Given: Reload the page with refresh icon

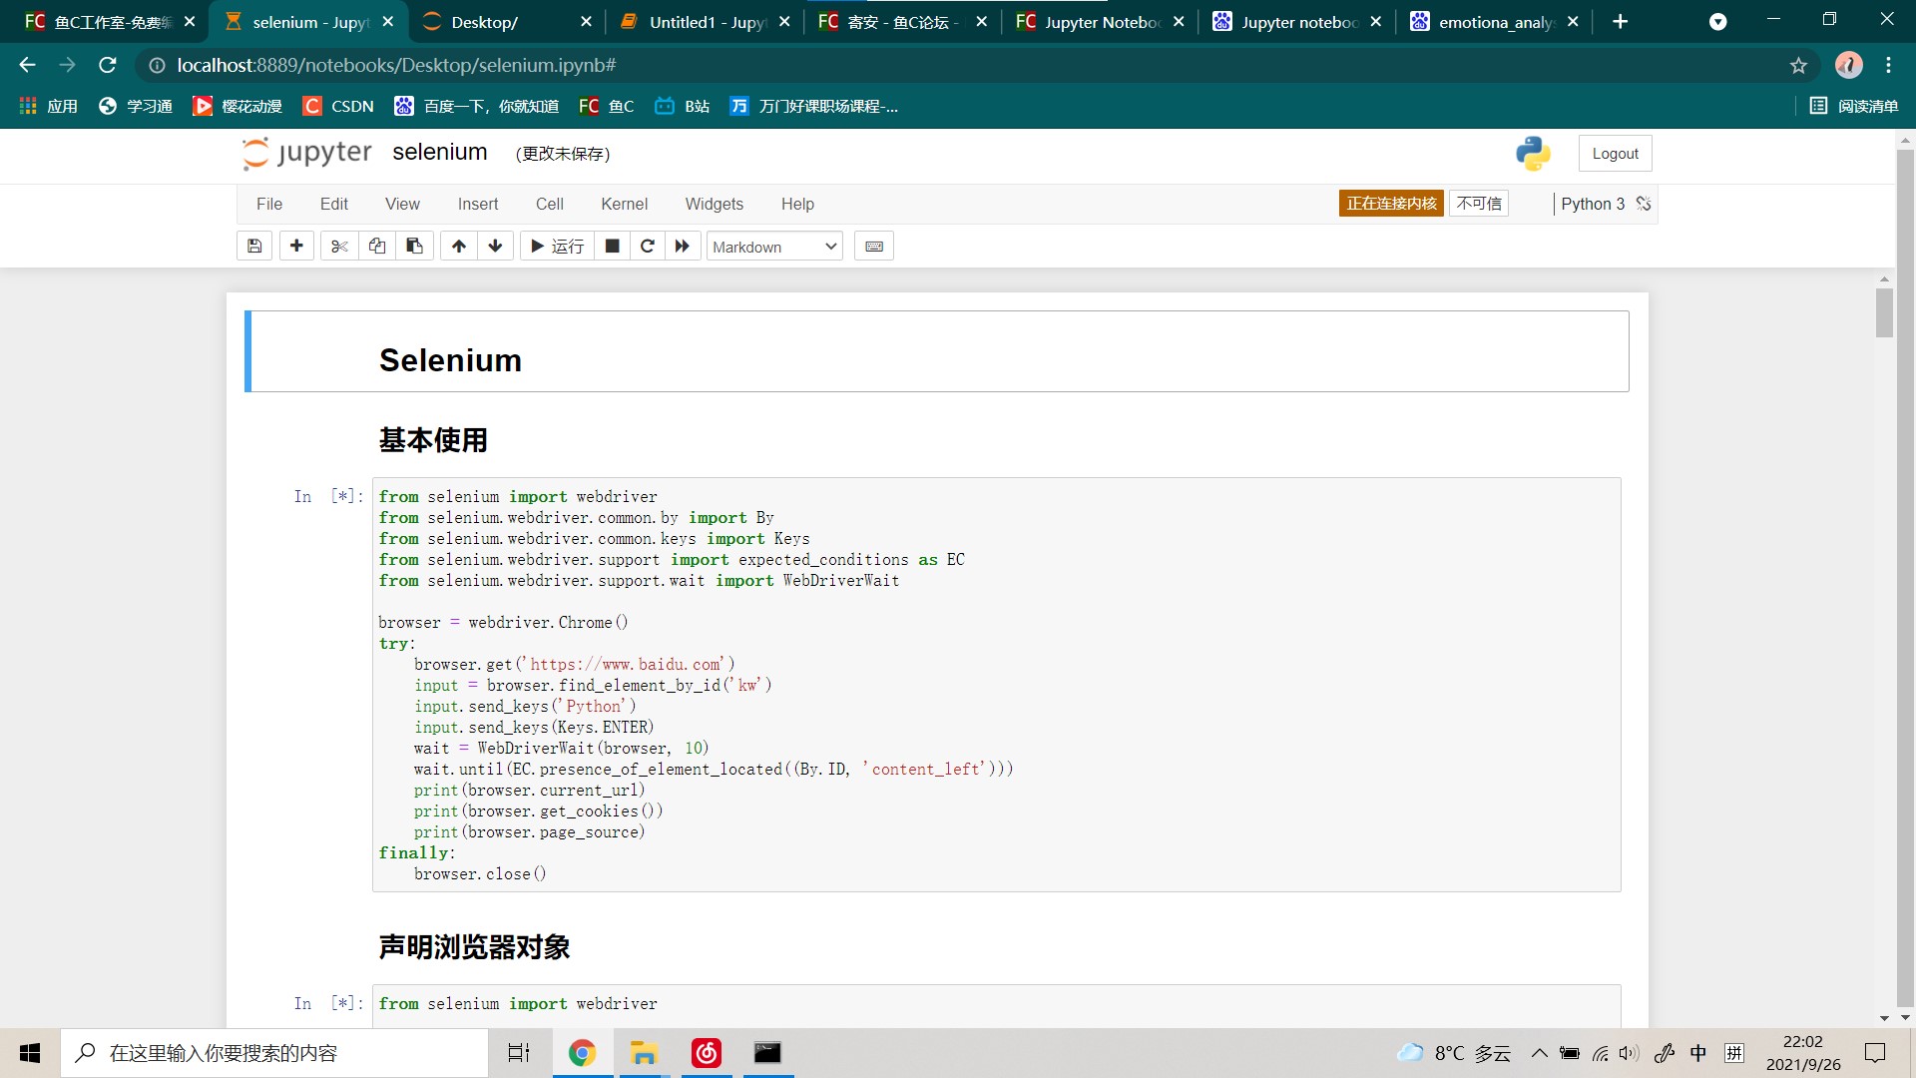Looking at the screenshot, I should 108,65.
